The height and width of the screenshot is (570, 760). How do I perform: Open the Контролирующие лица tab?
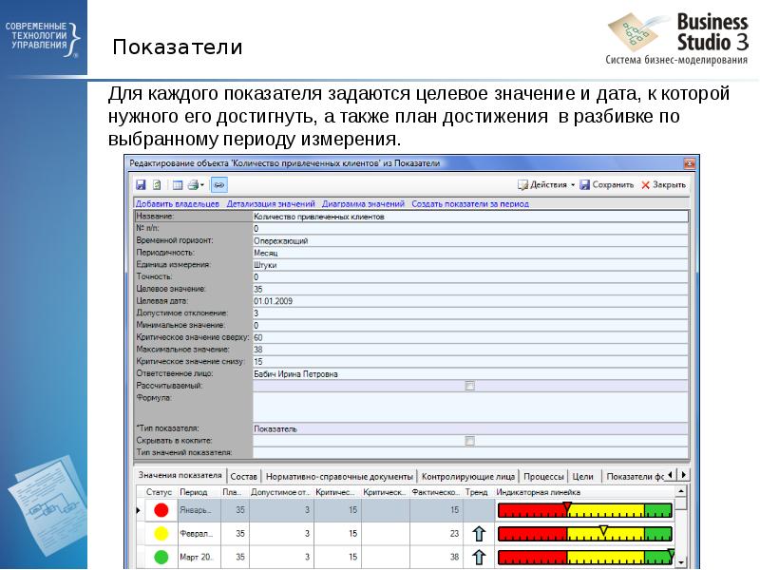tap(468, 477)
